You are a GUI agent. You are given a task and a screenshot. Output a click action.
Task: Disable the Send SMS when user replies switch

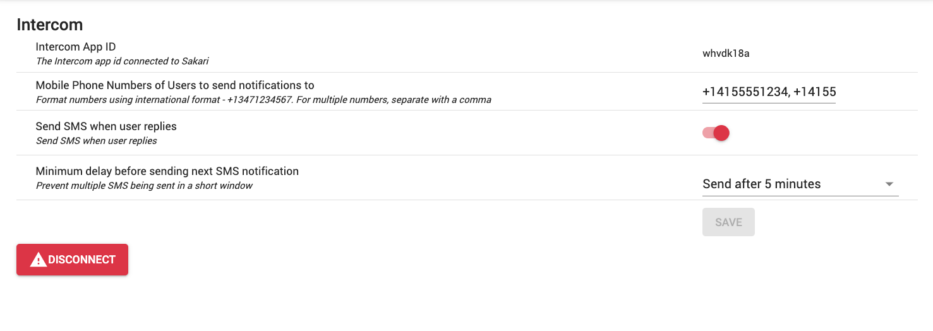716,133
